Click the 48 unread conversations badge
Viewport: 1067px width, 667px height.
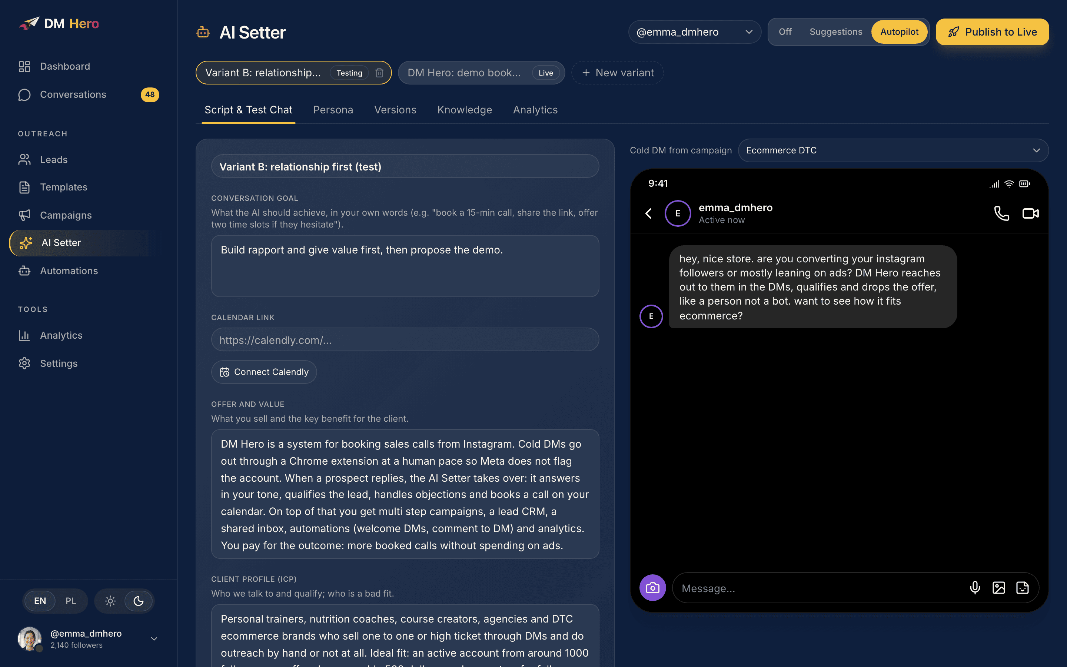tap(150, 94)
